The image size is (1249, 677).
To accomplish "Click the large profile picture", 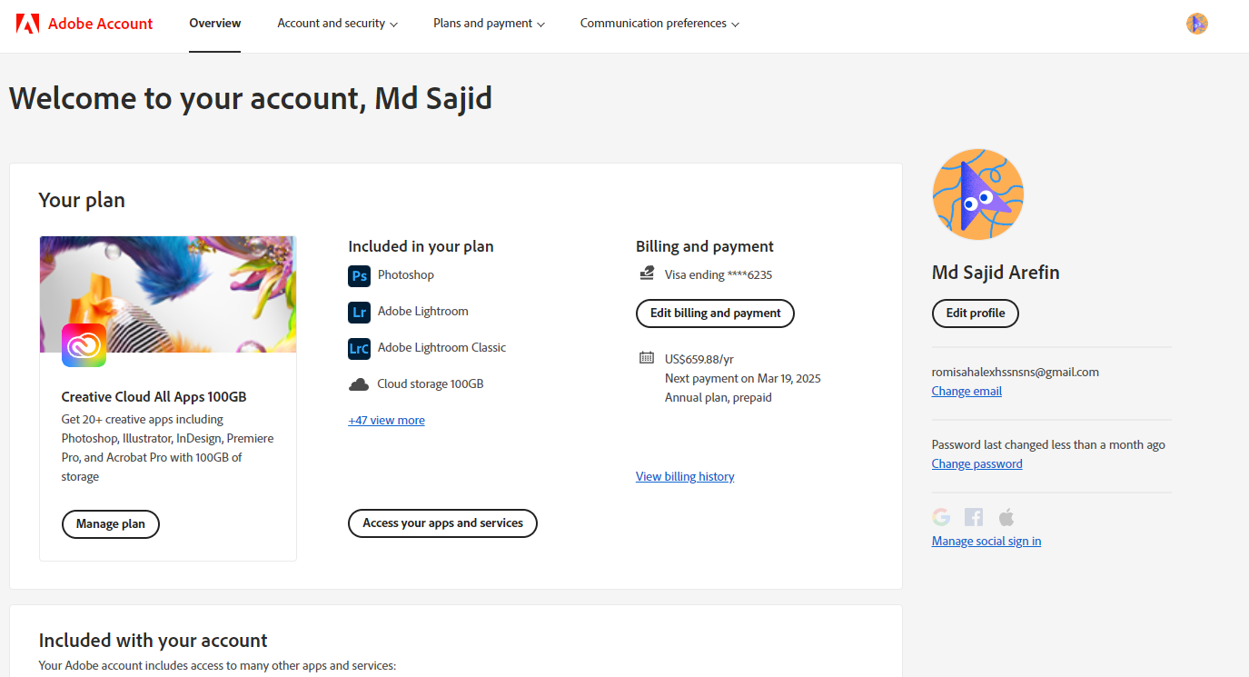I will (x=977, y=194).
